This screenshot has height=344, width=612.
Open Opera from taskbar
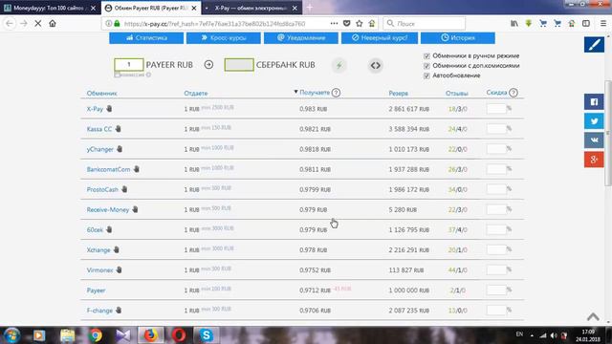pyautogui.click(x=179, y=335)
